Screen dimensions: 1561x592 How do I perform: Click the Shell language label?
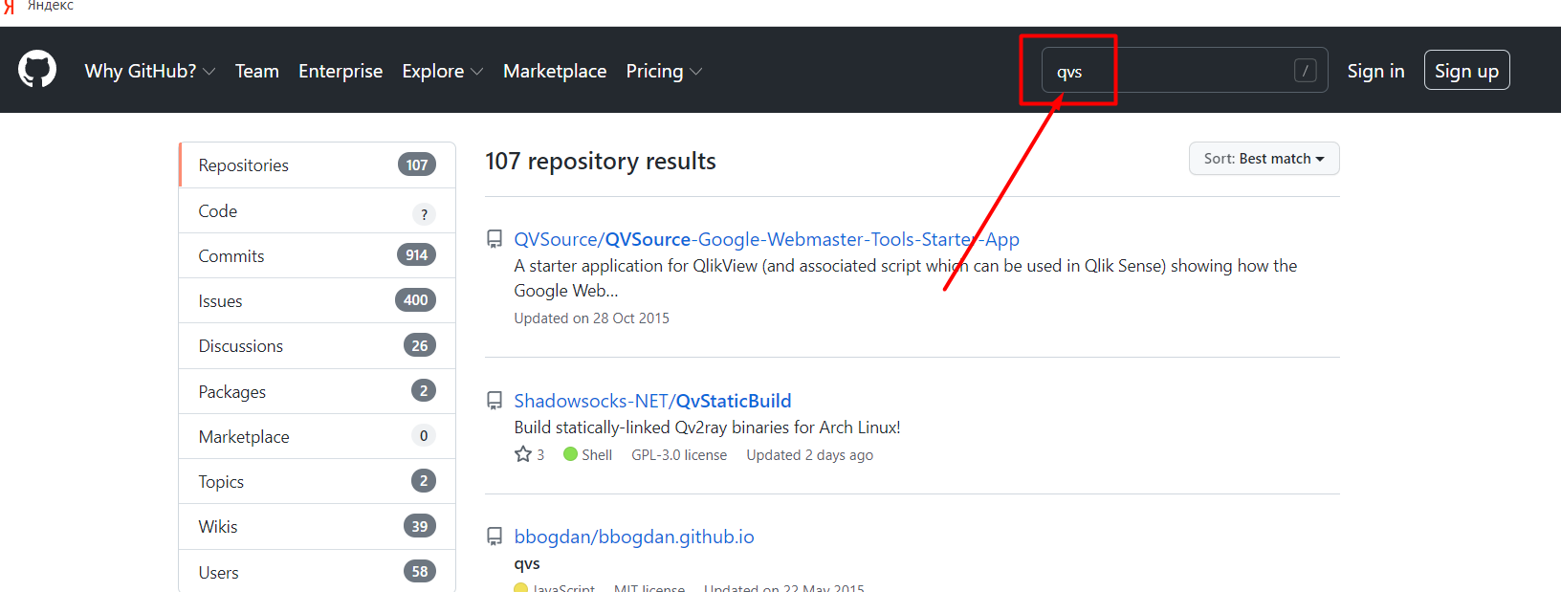pos(597,455)
